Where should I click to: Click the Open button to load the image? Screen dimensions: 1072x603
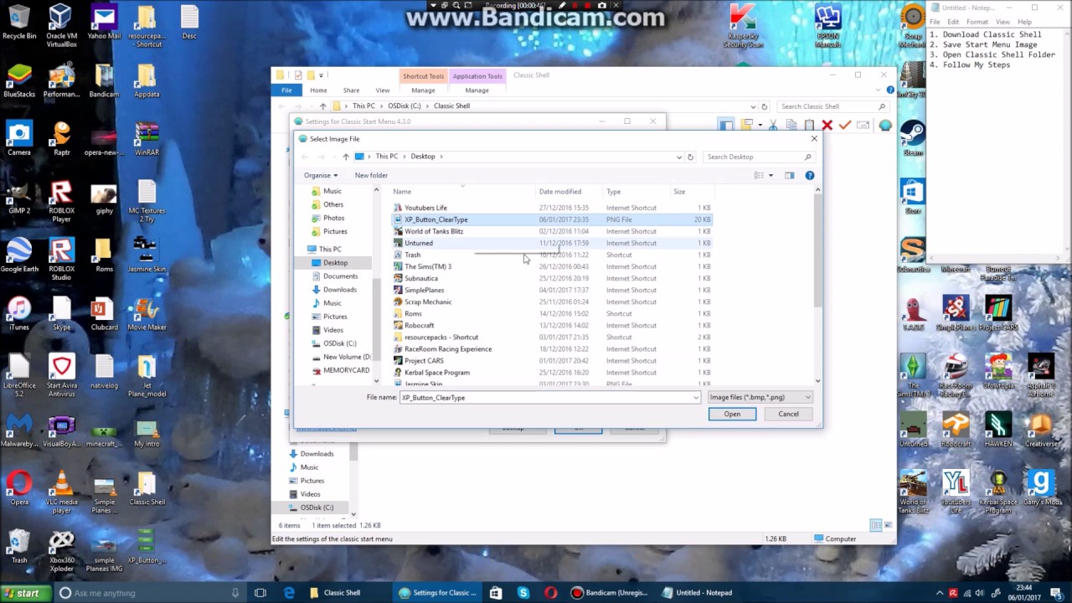(x=731, y=413)
